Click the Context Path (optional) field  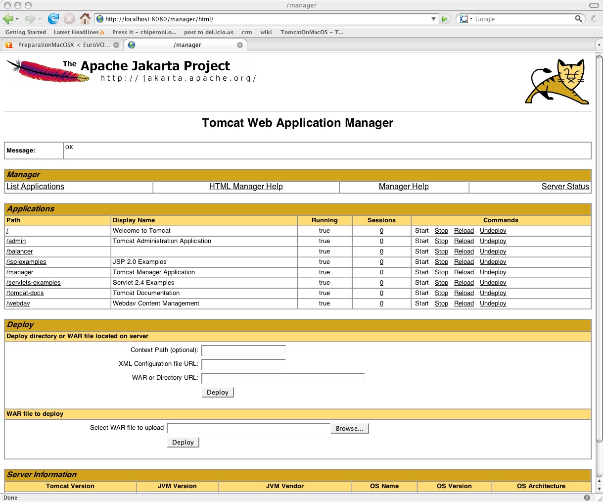(x=243, y=351)
